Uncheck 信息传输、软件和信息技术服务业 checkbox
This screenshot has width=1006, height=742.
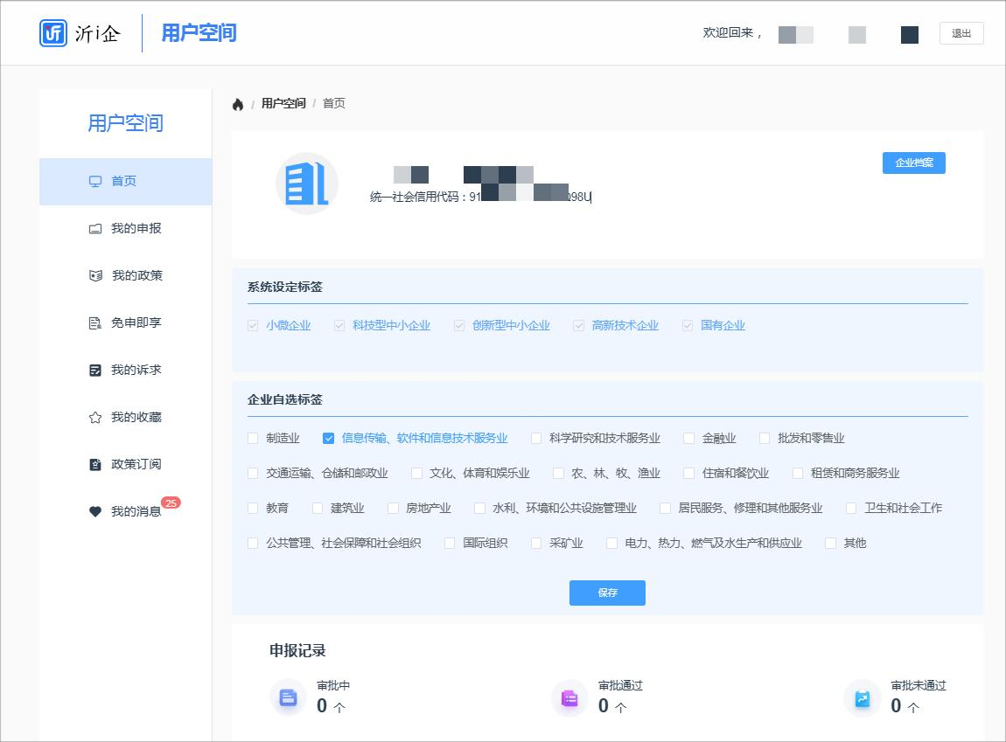tap(329, 439)
